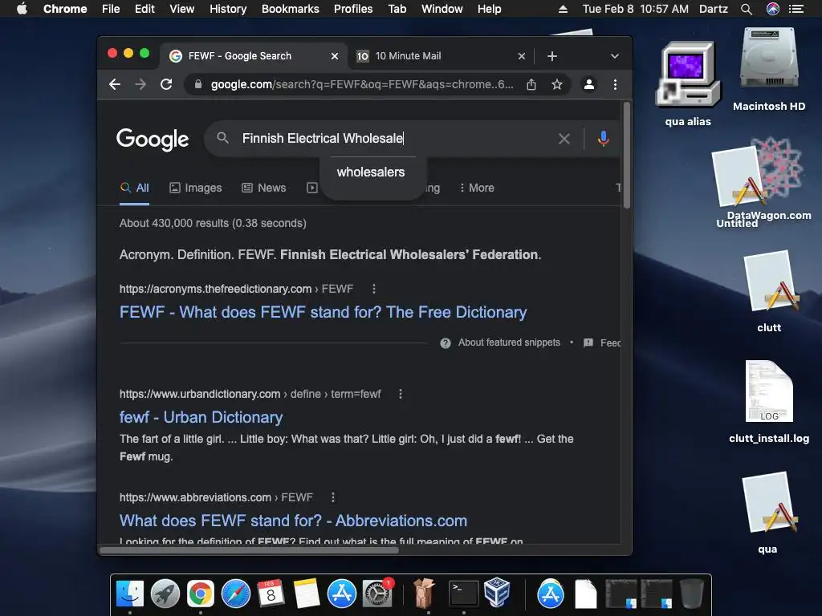Click the forward navigation arrow in Chrome
The height and width of the screenshot is (616, 822).
(140, 84)
